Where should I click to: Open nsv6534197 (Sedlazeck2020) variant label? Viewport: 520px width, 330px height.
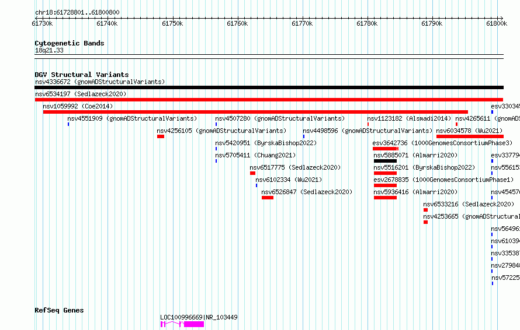(x=81, y=94)
